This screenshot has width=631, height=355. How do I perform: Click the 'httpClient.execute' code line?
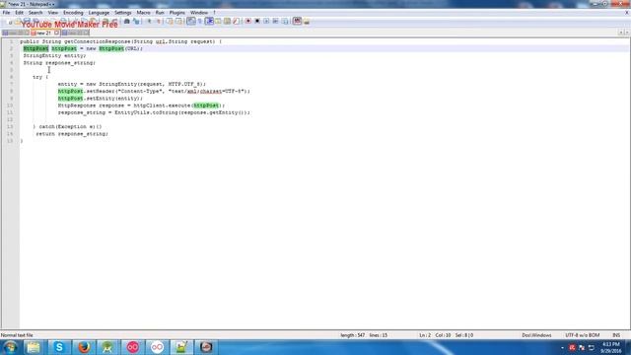pos(141,106)
